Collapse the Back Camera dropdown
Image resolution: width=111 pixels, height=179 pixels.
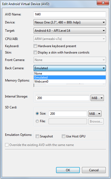point(70,68)
